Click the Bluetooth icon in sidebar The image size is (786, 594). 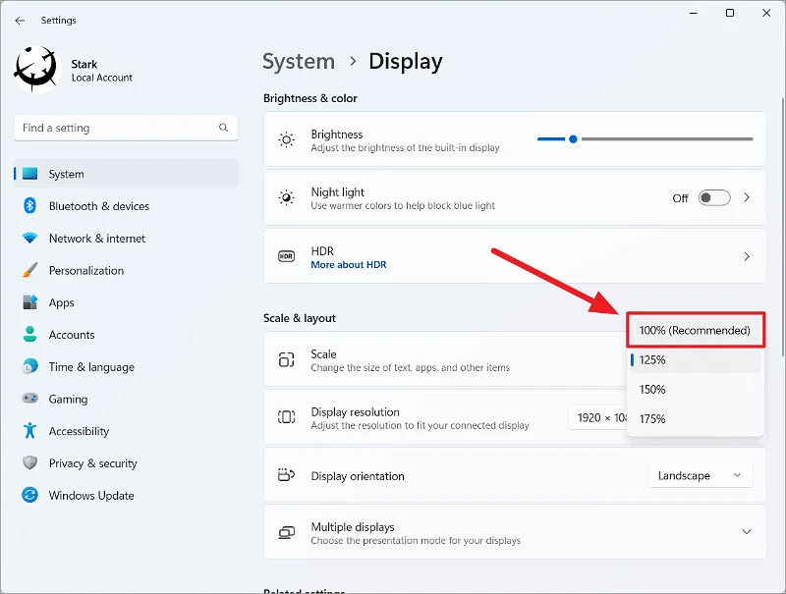click(30, 206)
